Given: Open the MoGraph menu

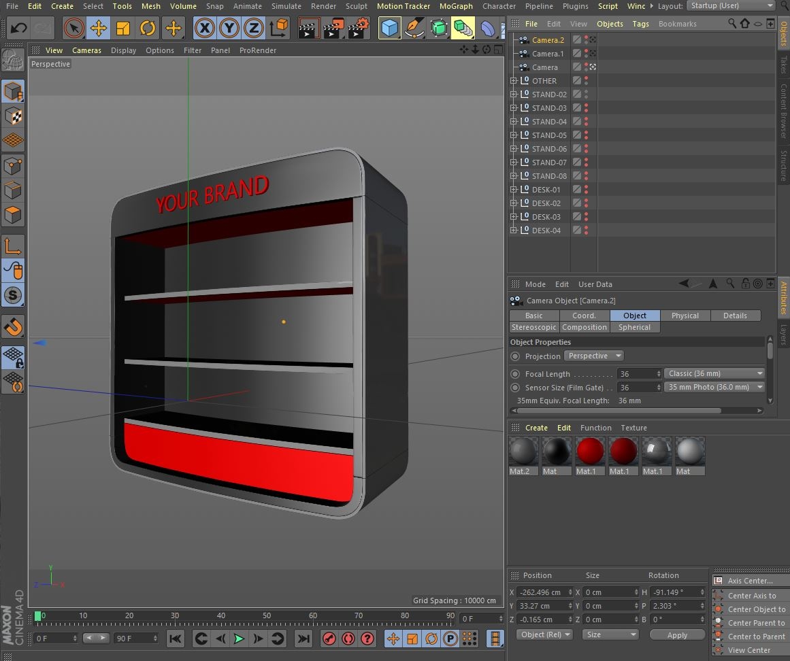Looking at the screenshot, I should [x=455, y=6].
